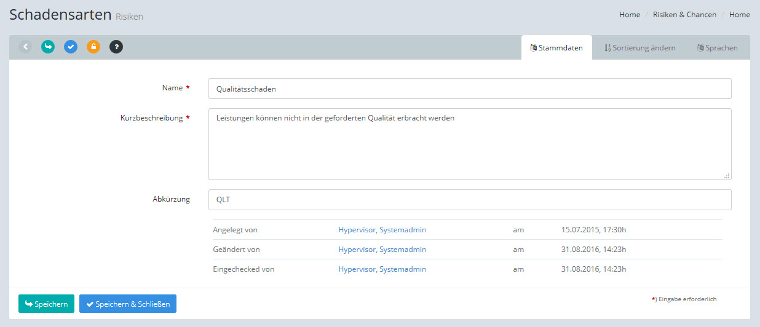Viewport: 760px width, 327px height.
Task: Go to first Home breadcrumb link
Action: (630, 15)
